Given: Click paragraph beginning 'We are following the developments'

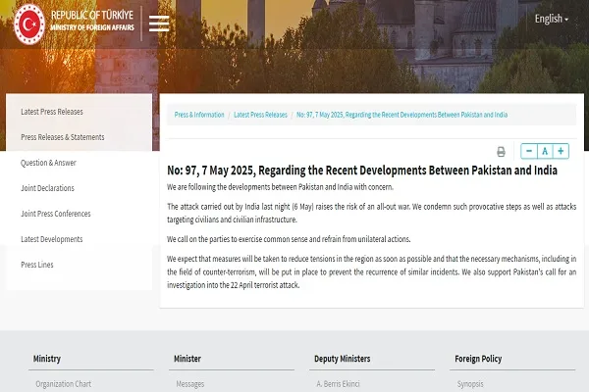Looking at the screenshot, I should (x=280, y=187).
